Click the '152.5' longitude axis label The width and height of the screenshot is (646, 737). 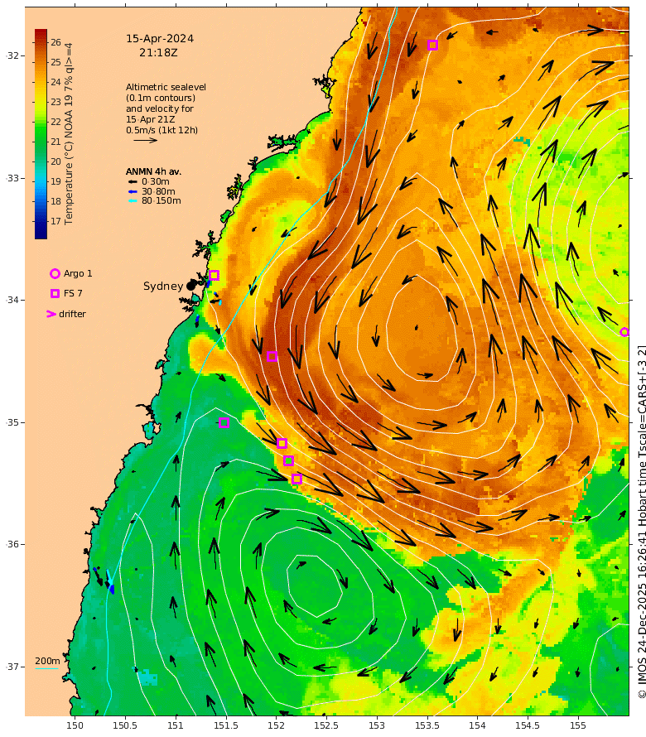click(x=327, y=725)
